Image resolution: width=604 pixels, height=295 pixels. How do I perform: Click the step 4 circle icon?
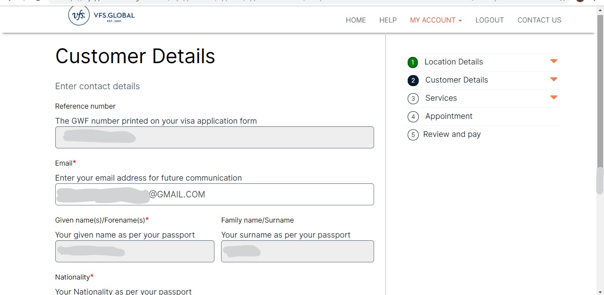pos(413,117)
